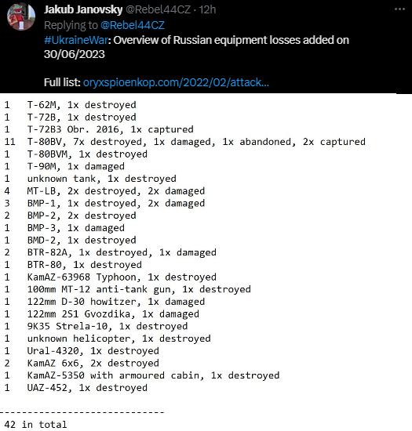
Task: Open the 12h timestamp of tweet
Action: click(207, 9)
